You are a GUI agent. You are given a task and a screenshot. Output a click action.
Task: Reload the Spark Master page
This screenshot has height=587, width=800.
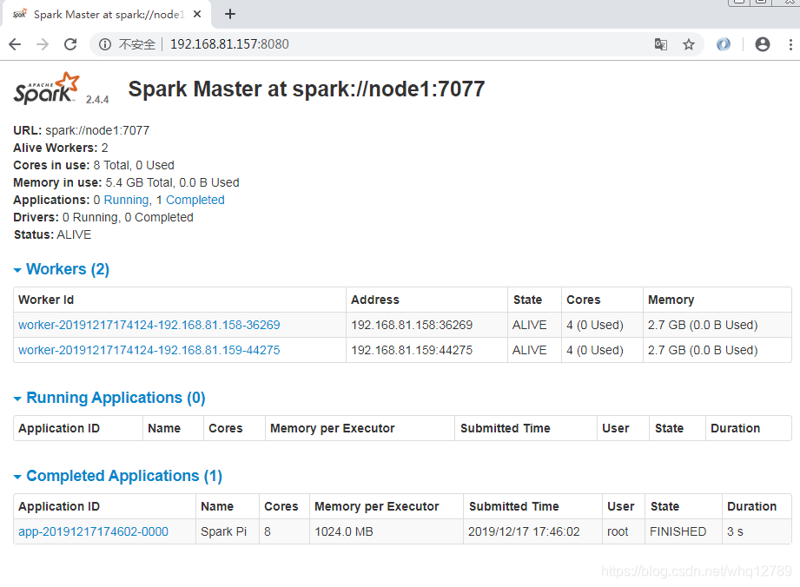(70, 44)
